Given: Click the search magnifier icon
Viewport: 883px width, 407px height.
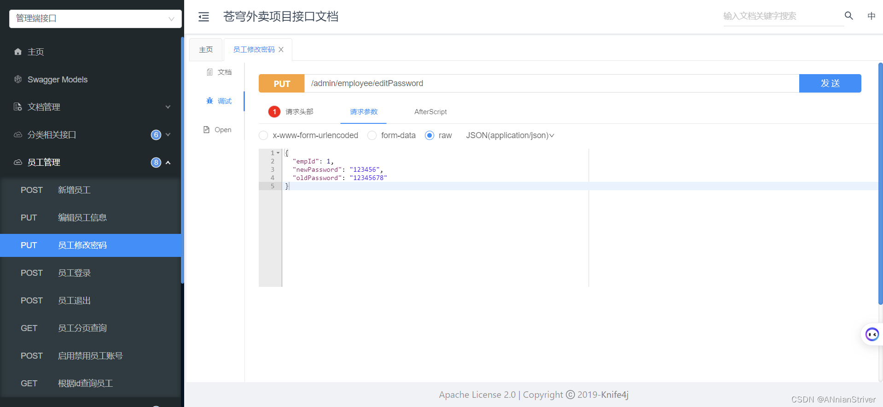Looking at the screenshot, I should point(849,16).
